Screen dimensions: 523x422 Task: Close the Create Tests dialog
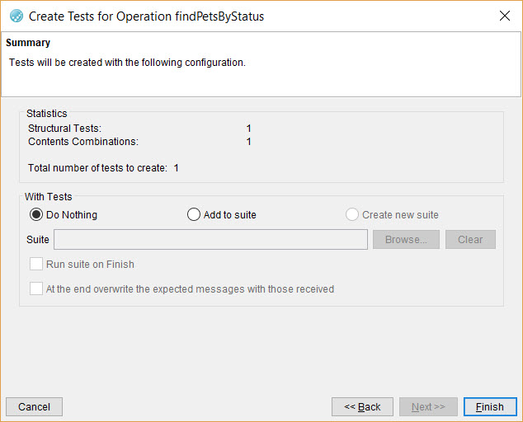click(x=505, y=16)
